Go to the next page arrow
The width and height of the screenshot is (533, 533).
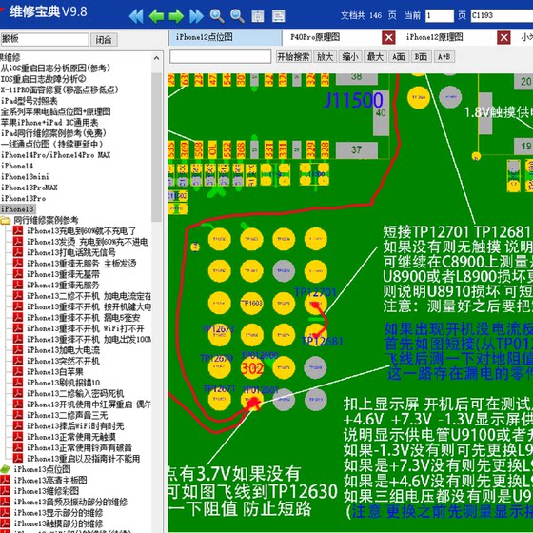tap(176, 16)
